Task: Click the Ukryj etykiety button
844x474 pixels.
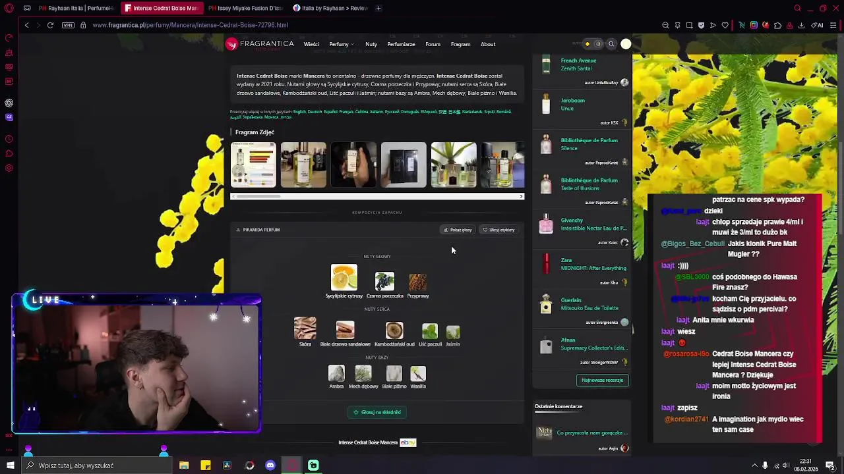Action: (498, 230)
